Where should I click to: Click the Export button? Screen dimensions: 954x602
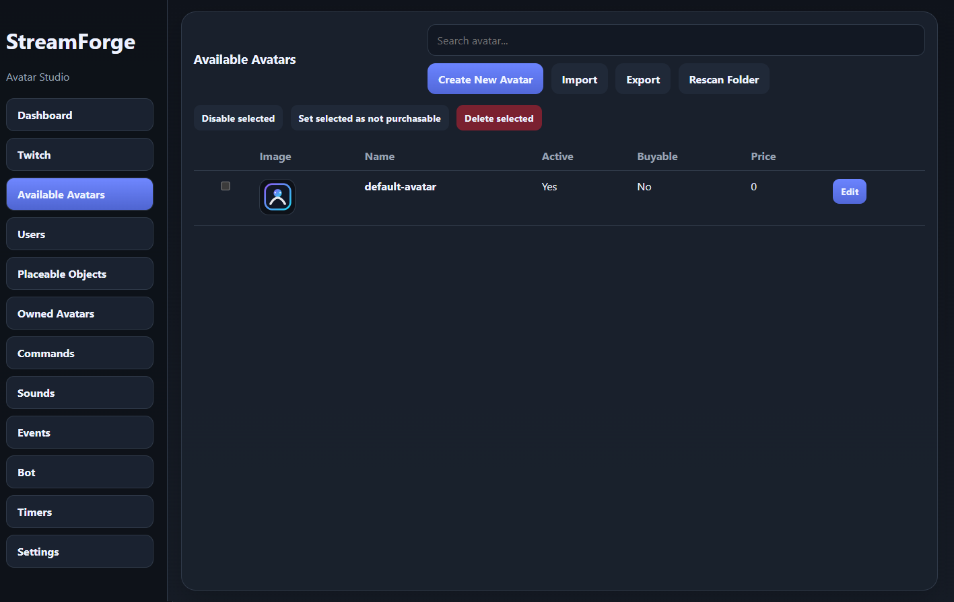point(642,79)
